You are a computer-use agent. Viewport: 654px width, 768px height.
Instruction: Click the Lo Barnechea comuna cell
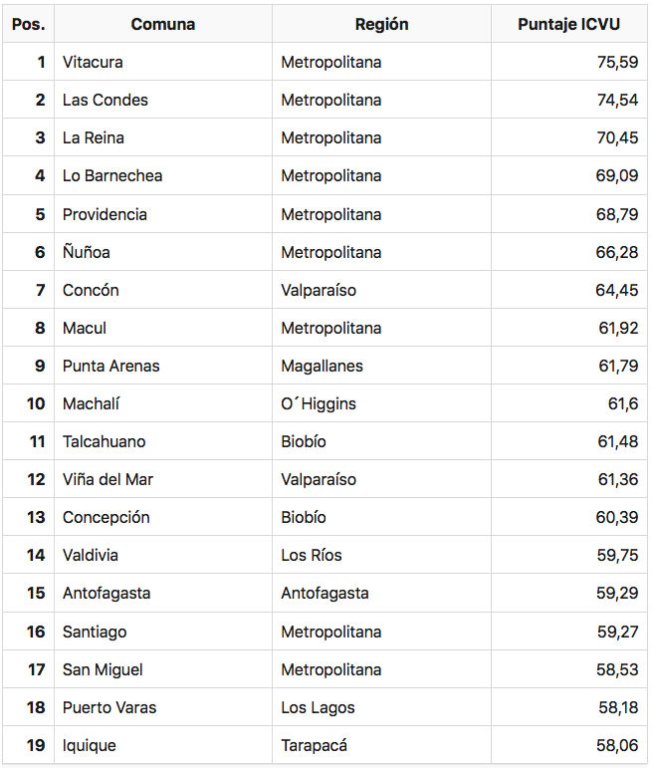[163, 176]
